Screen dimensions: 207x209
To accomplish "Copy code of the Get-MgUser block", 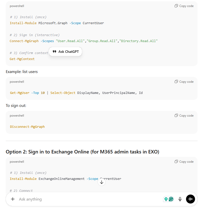I will click(184, 82).
